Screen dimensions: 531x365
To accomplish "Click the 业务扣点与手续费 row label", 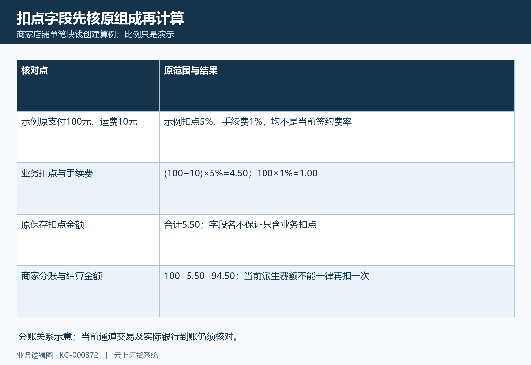I will pyautogui.click(x=57, y=173).
